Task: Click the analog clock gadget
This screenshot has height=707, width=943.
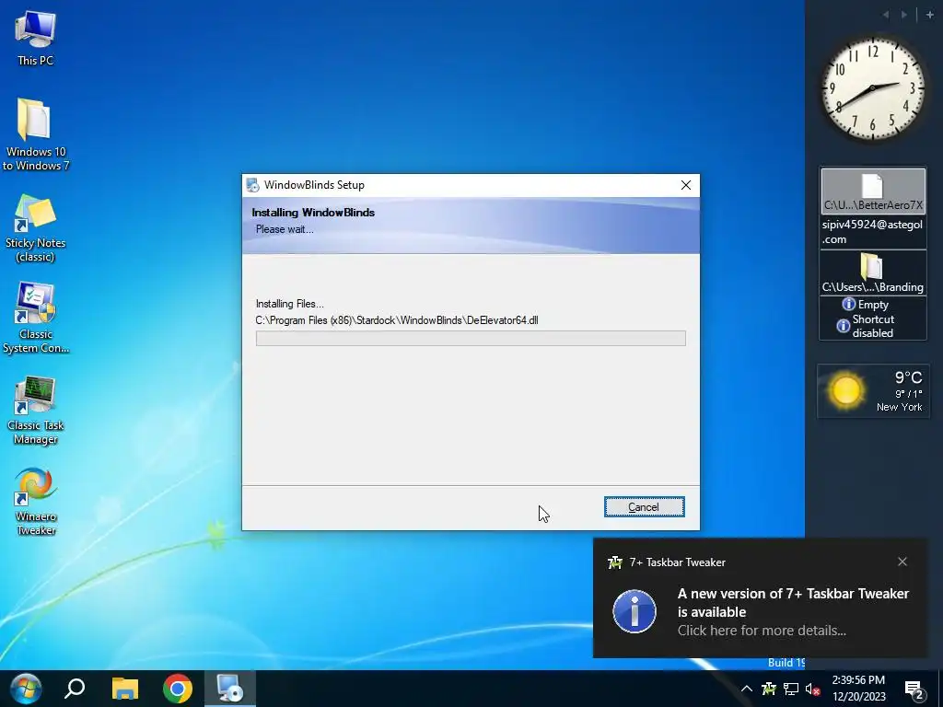Action: click(873, 89)
